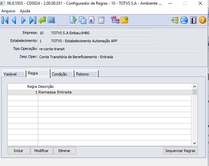The width and height of the screenshot is (209, 166).
Task: Exit via the door icon
Action: (x=193, y=20)
